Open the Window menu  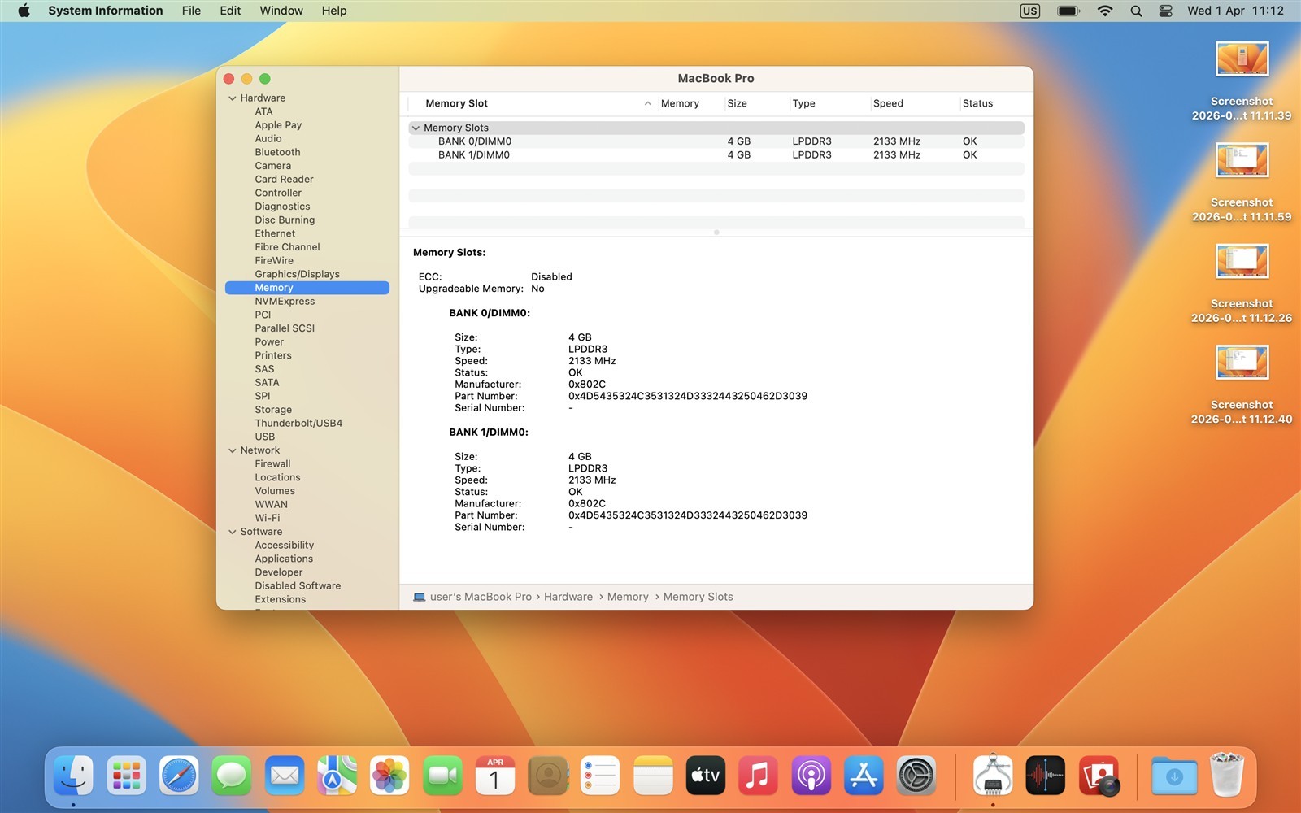tap(281, 11)
